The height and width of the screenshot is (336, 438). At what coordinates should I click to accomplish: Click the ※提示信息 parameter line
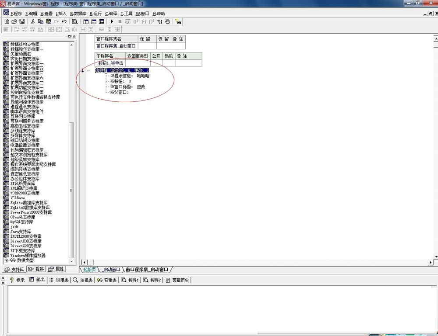(130, 76)
